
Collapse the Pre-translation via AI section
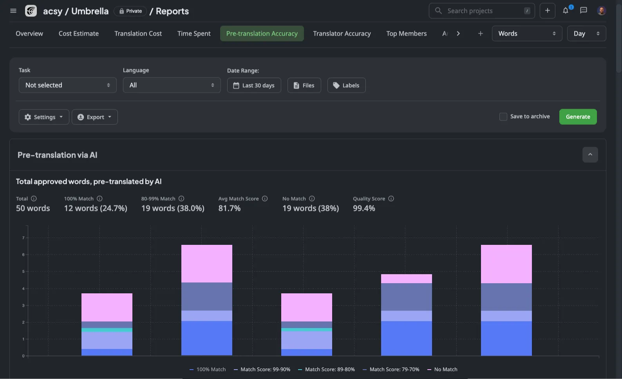(x=590, y=155)
